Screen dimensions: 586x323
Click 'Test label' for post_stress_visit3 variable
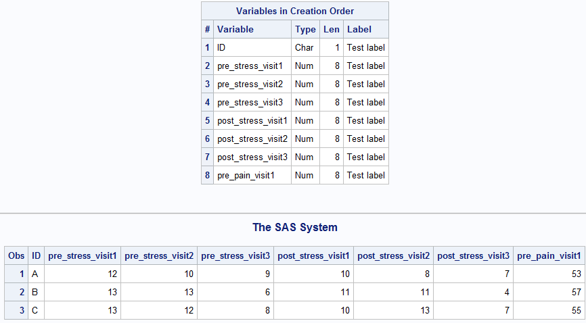pyautogui.click(x=366, y=157)
